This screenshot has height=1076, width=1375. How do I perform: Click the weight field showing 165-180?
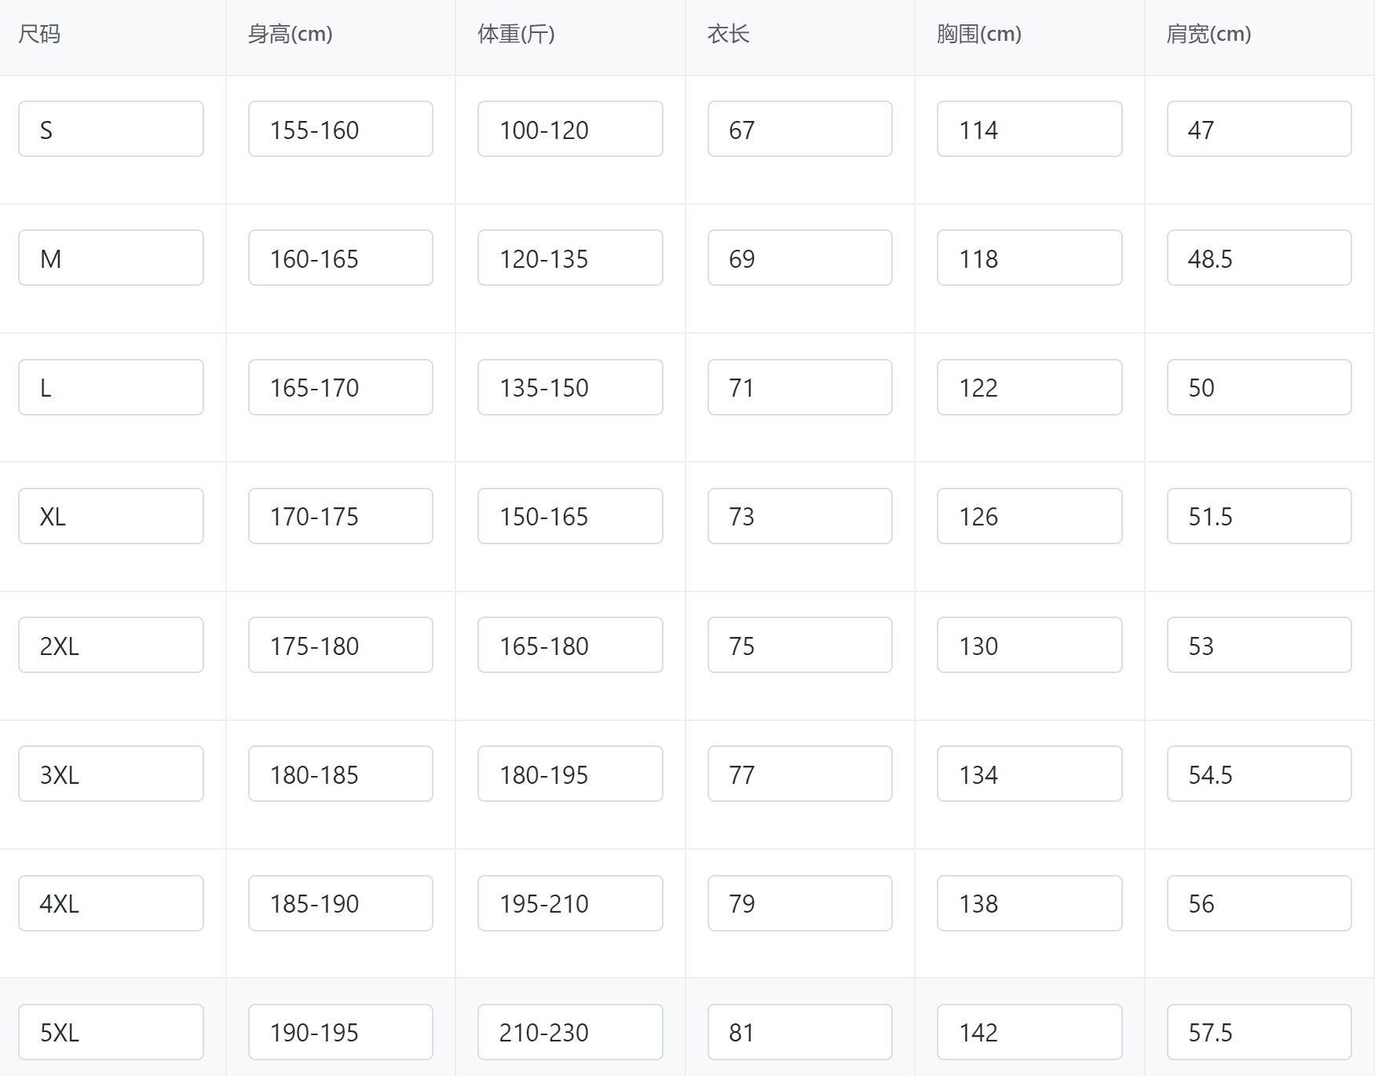tap(569, 645)
